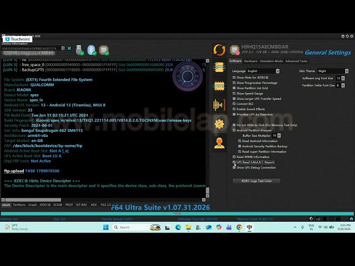Click the taskbar Search box
Image resolution: width=355 pixels, height=266 pixels.
(137, 227)
